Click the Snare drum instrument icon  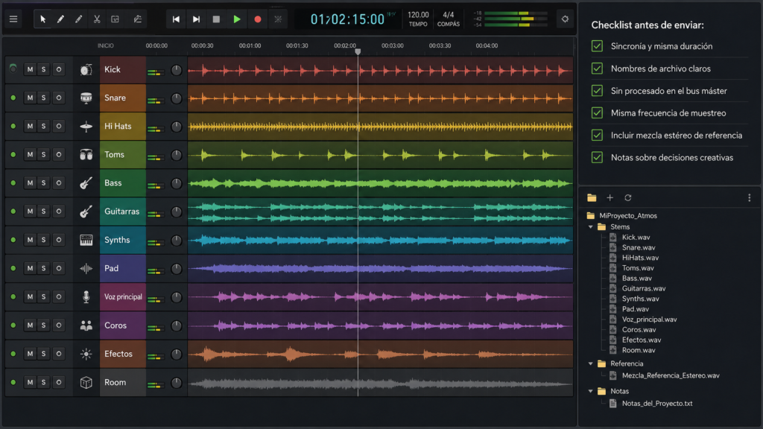pos(86,98)
